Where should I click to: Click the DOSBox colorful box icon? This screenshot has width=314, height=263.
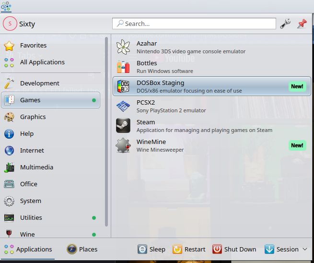(123, 86)
